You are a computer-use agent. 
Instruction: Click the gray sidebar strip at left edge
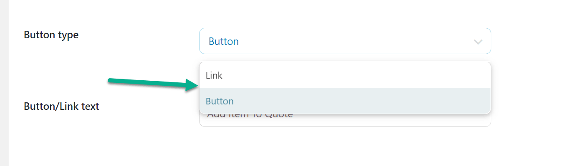click(x=4, y=83)
